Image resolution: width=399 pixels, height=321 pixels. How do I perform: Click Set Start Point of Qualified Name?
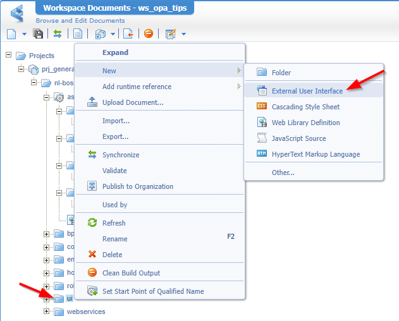click(x=153, y=291)
